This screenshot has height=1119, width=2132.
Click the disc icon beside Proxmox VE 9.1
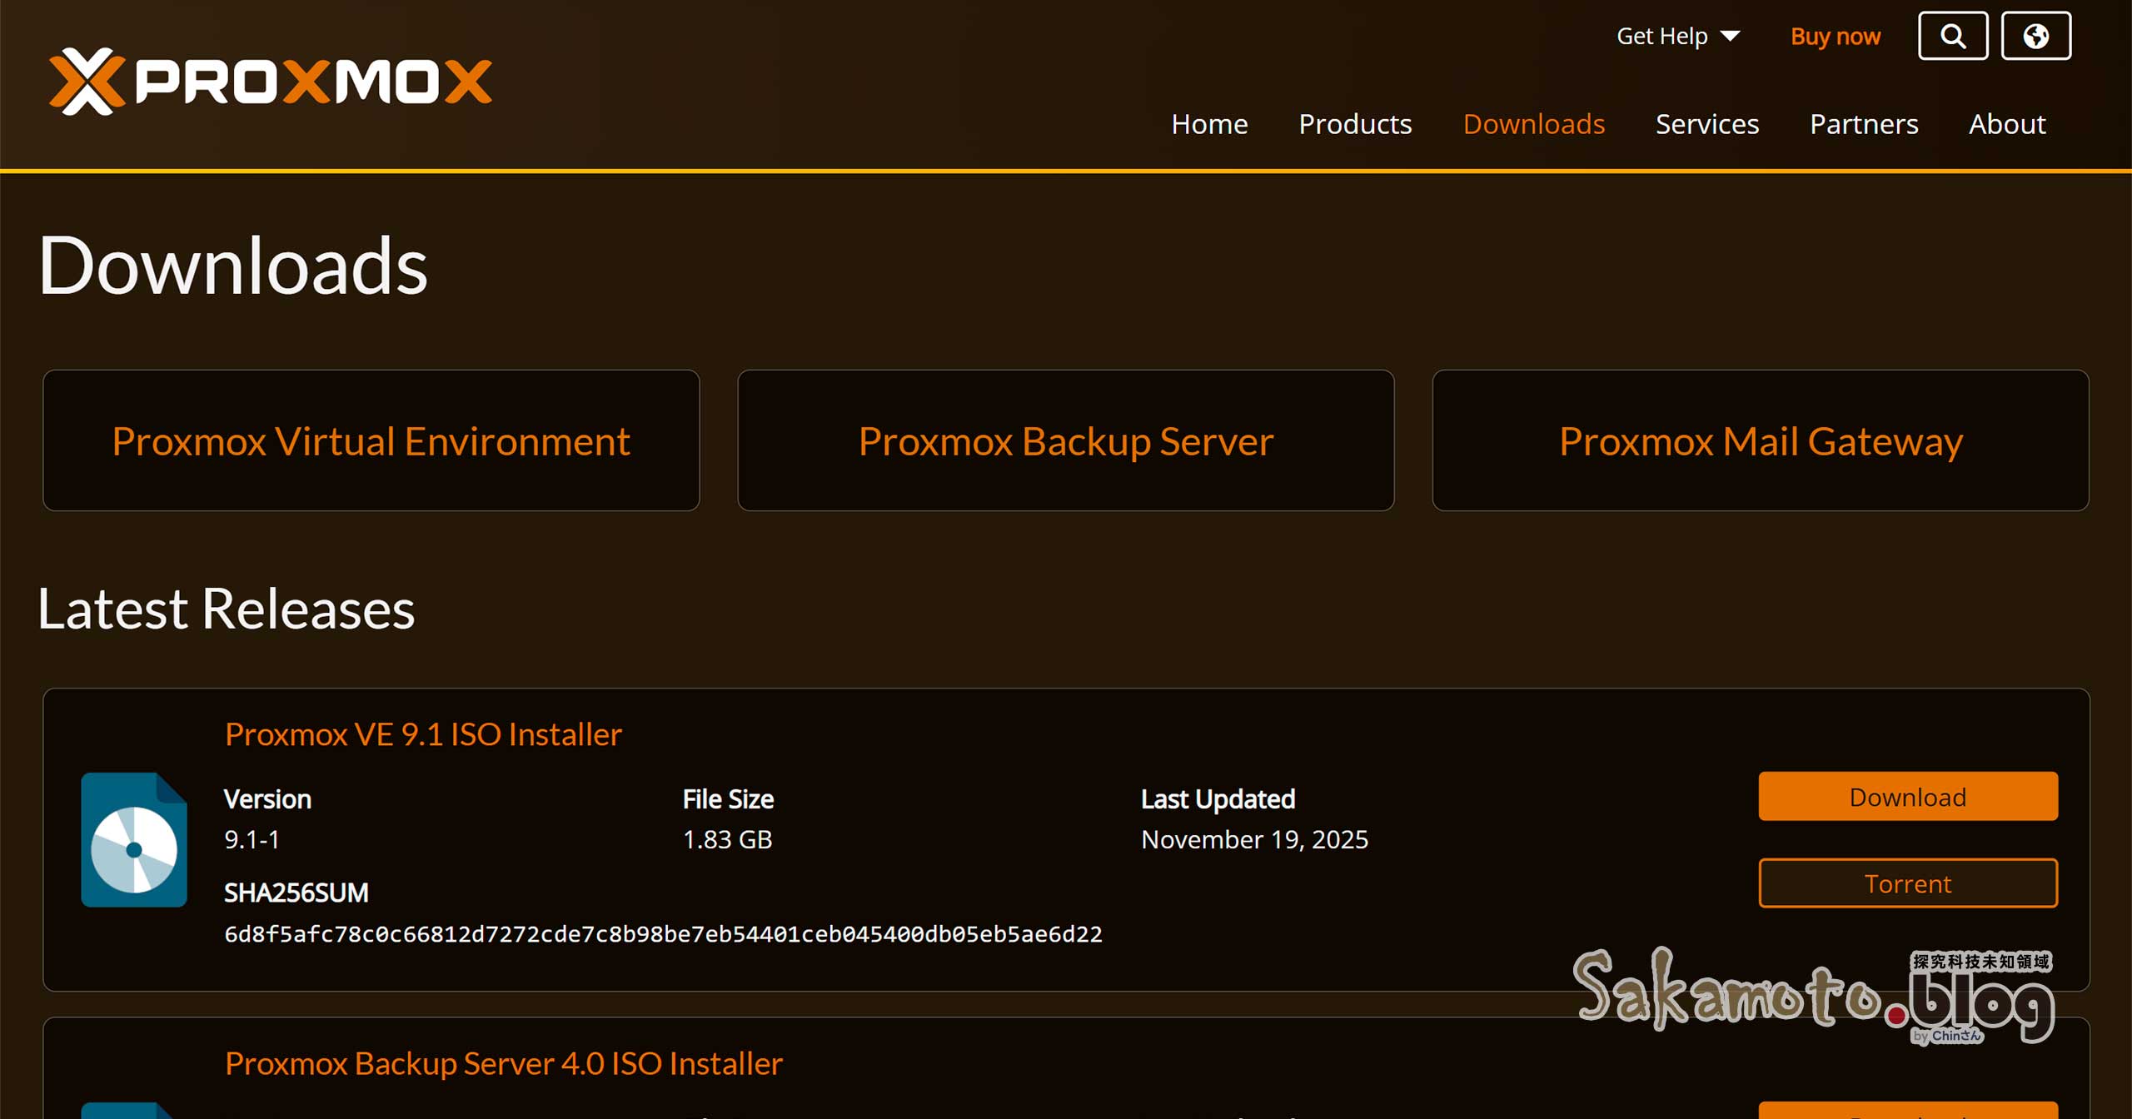point(133,837)
